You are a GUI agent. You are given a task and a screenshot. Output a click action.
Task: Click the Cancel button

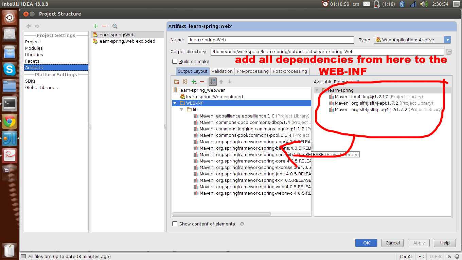click(393, 243)
